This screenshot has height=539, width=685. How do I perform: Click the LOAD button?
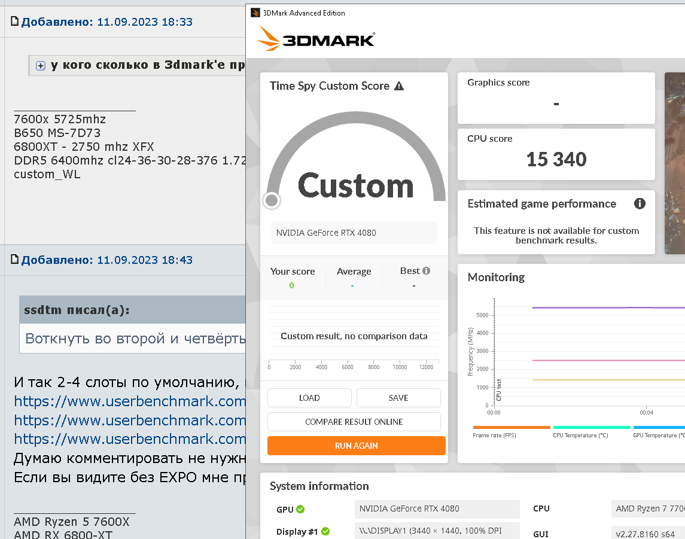(x=309, y=398)
